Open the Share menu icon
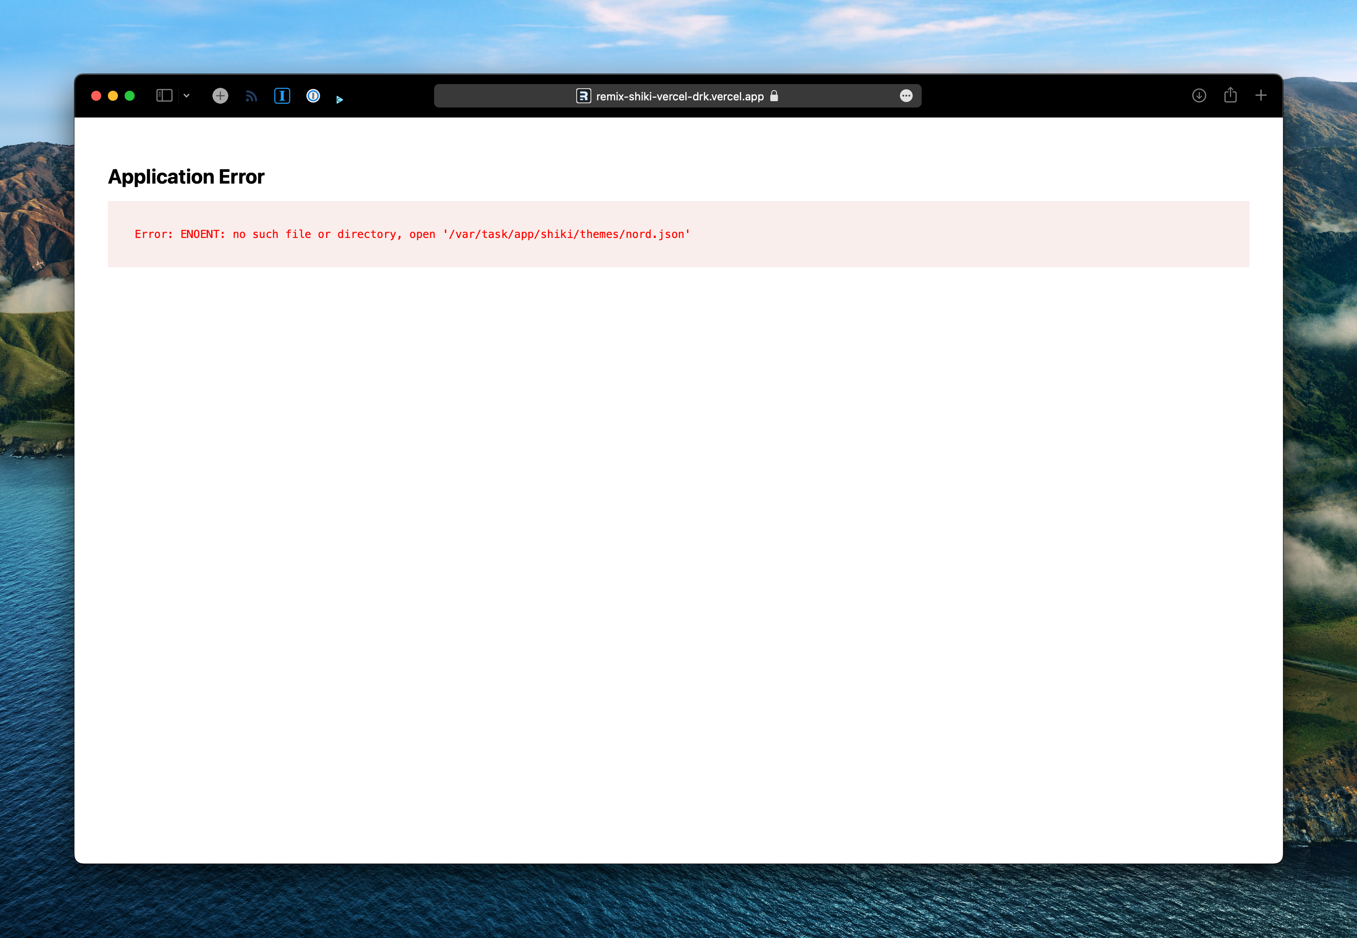The image size is (1357, 938). click(x=1230, y=95)
